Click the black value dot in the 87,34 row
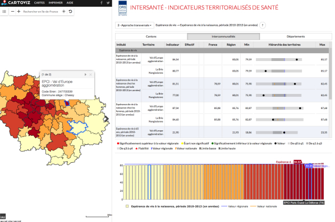This screenshot has width=335, height=222. pos(300,108)
